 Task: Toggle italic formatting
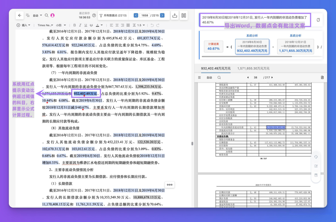pos(80,25)
